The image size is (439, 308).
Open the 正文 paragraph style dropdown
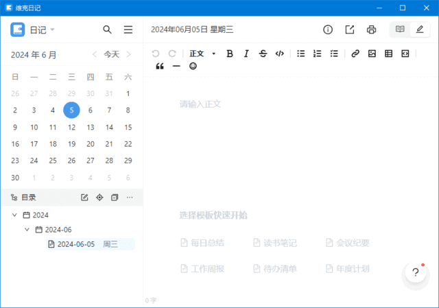tap(202, 54)
